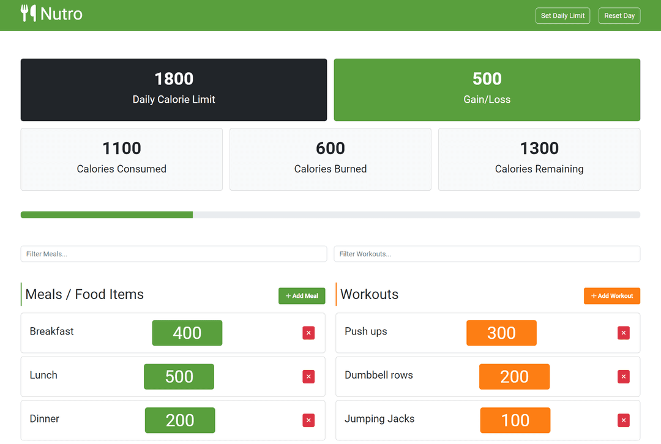Click the Calories Burned card
Image resolution: width=661 pixels, height=444 pixels.
[330, 159]
